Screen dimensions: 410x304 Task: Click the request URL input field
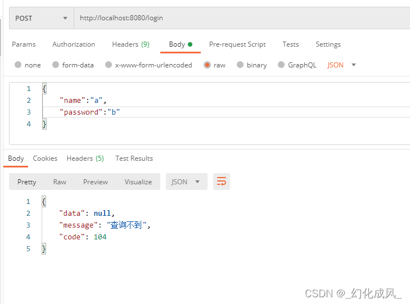[x=242, y=18]
